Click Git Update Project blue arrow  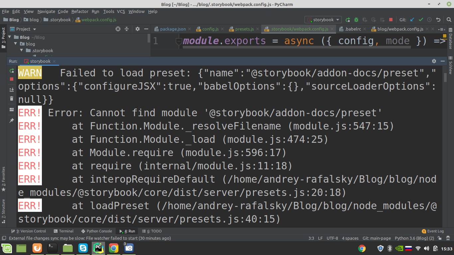(x=412, y=20)
